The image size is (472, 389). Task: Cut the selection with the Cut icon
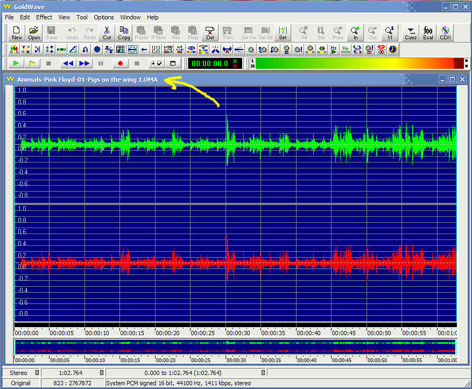[107, 33]
